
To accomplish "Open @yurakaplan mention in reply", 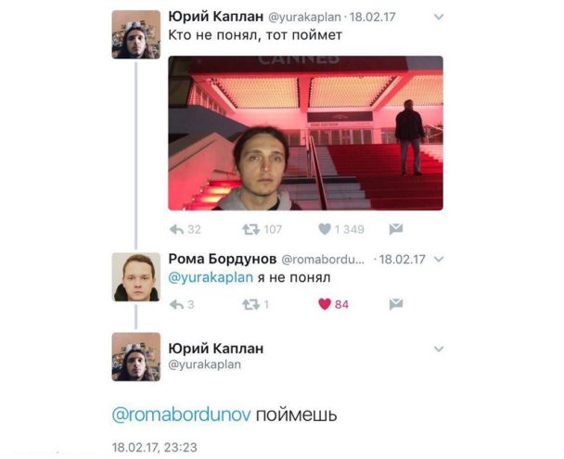I will 211,277.
